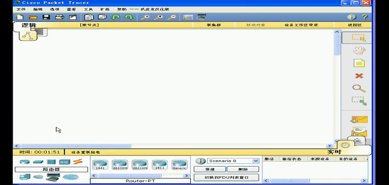Pick the Connections lightning bolt category
This screenshot has height=185, width=389.
click(x=77, y=162)
